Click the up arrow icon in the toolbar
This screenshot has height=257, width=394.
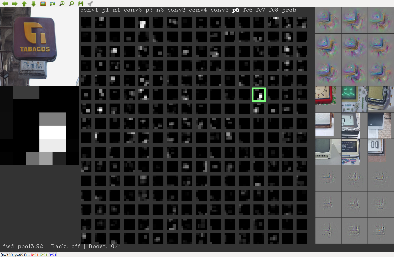click(24, 4)
